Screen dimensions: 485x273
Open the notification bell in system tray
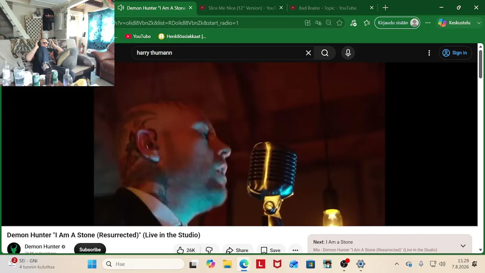coord(474,264)
